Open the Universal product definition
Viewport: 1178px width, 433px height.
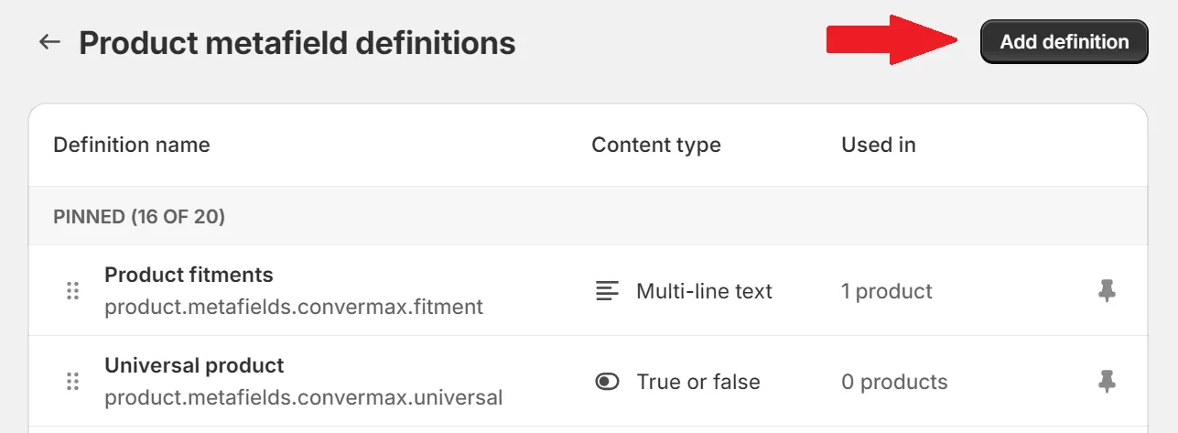194,365
